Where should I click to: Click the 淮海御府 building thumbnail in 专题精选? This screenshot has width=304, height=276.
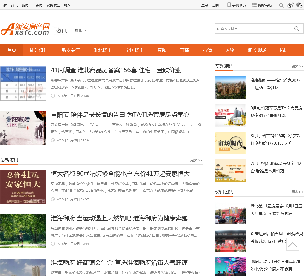(x=230, y=87)
